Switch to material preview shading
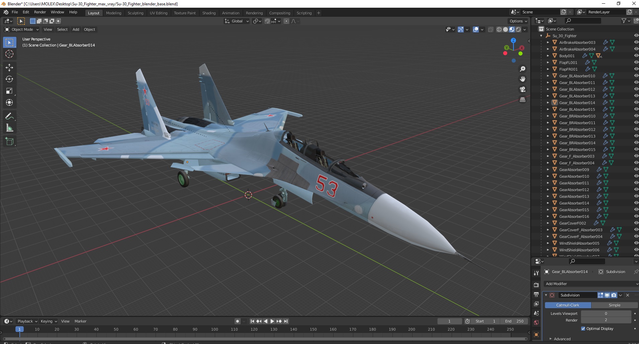639x344 pixels. [x=512, y=29]
